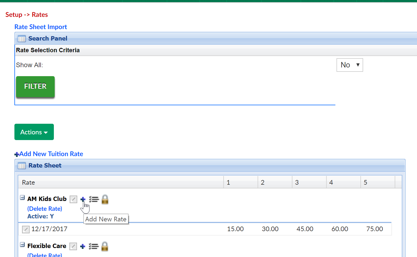Open the Actions menu
Viewport: 417px width, 257px height.
34,132
